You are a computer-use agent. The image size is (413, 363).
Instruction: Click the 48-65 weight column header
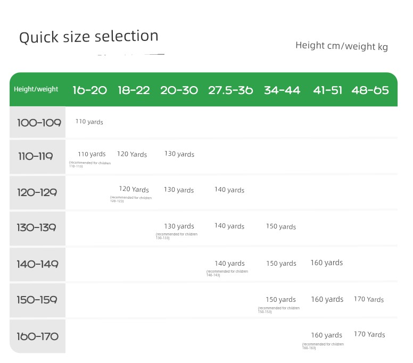pos(370,90)
